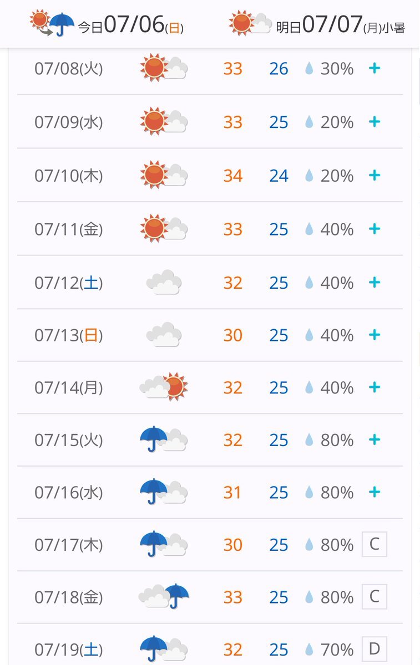Screen dimensions: 420x665
Task: Expand the 07/10 row plus icon
Action: point(375,176)
